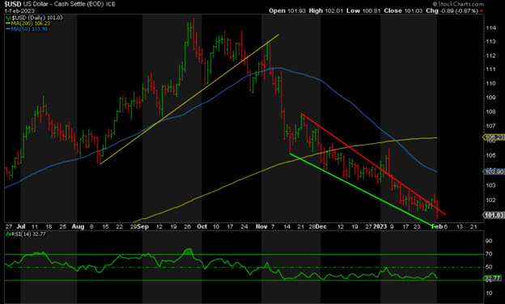The image size is (505, 304).
Task: Click the candlestick icon before $USD (Daily)
Action: 8,18
